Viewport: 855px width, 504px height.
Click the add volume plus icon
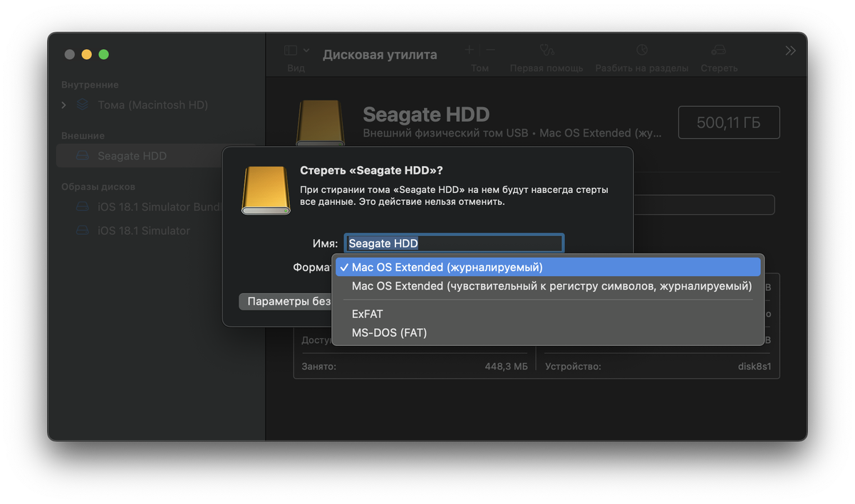tap(469, 51)
